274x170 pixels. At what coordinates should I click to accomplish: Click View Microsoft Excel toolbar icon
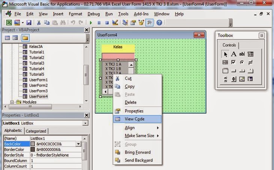(x=9, y=23)
